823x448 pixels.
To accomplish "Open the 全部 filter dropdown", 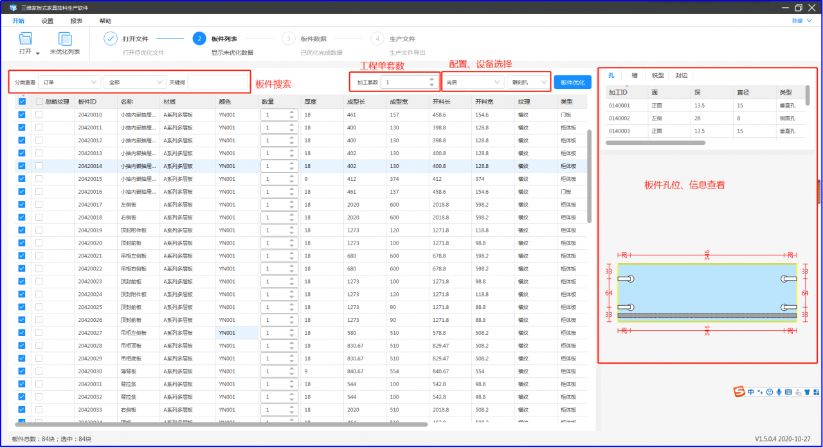I will click(136, 82).
